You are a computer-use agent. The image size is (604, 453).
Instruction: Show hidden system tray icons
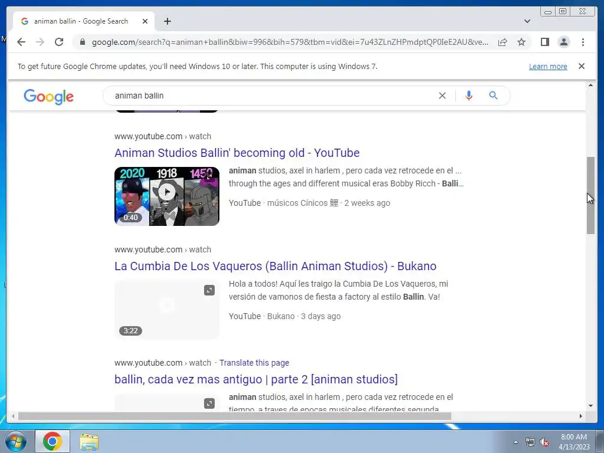[x=516, y=442]
